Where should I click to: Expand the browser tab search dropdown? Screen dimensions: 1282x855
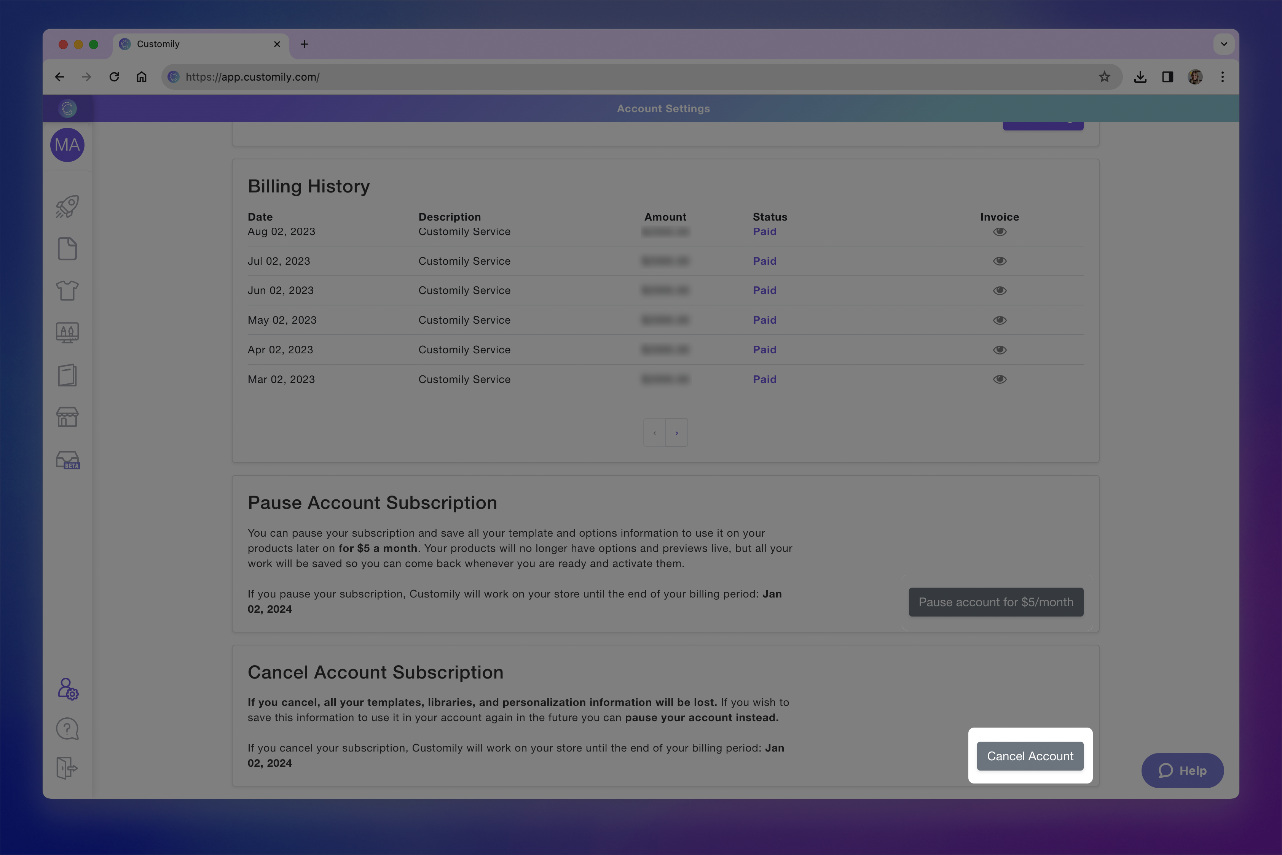tap(1224, 44)
